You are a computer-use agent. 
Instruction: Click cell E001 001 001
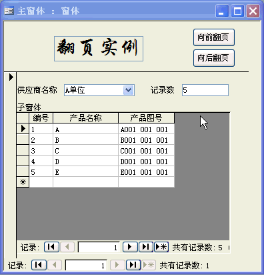[146, 172]
